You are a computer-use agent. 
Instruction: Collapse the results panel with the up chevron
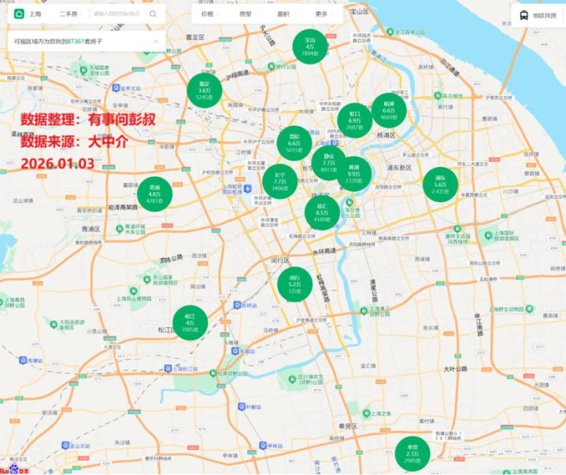[x=156, y=42]
